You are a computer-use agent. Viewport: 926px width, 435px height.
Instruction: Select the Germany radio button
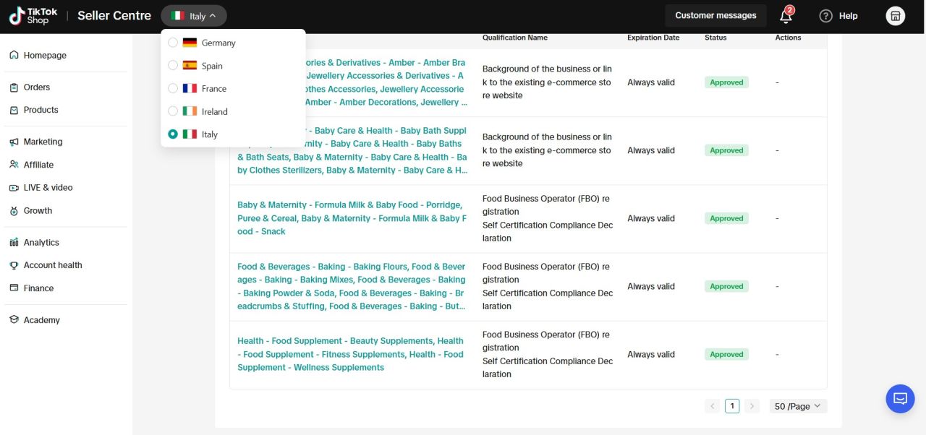coord(173,43)
